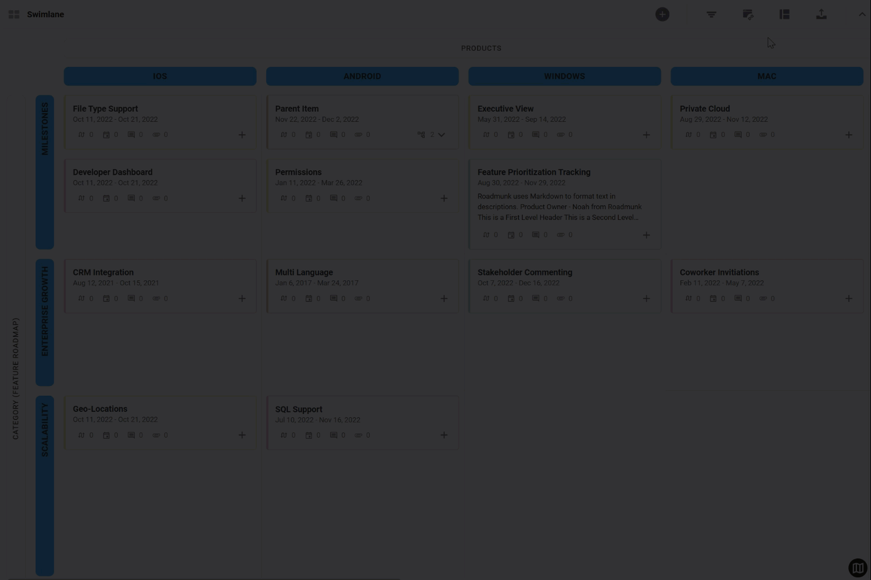Collapse the top toolbar with the chevron
The height and width of the screenshot is (580, 871).
pos(862,14)
